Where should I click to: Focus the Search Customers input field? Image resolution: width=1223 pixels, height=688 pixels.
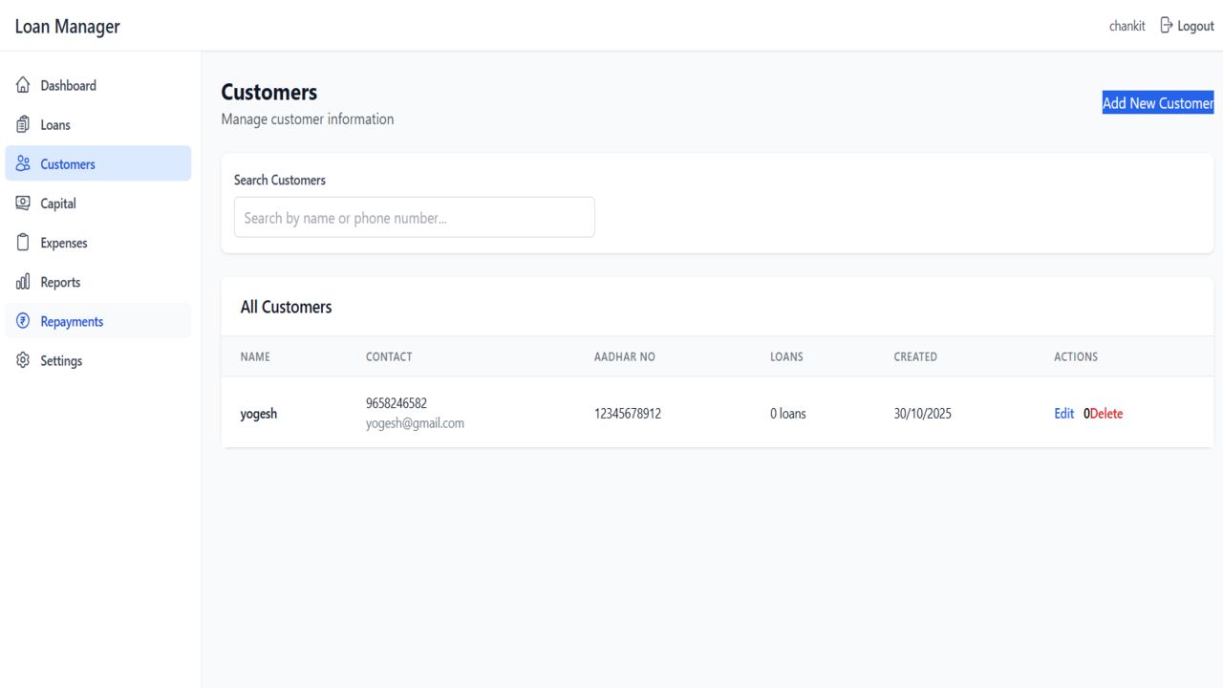(415, 217)
